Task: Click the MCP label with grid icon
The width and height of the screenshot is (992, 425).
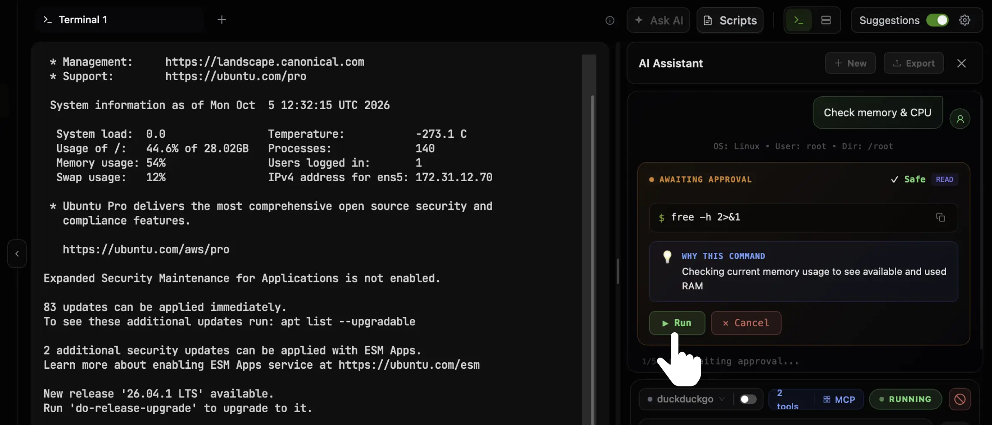Action: pyautogui.click(x=839, y=400)
